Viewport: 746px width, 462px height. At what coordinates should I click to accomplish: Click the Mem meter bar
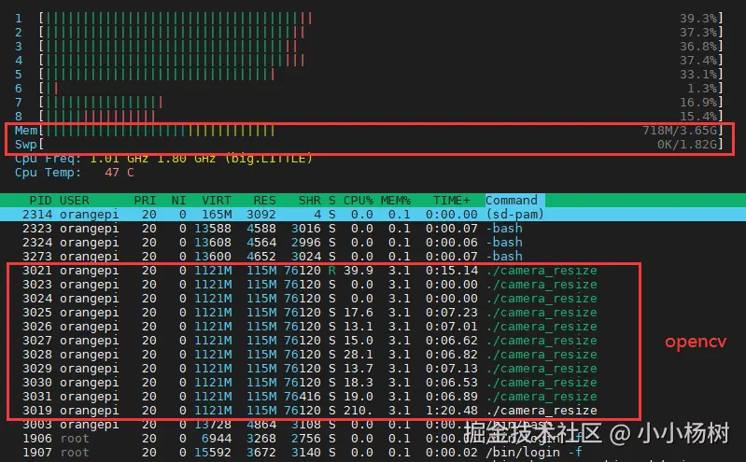coord(369,131)
